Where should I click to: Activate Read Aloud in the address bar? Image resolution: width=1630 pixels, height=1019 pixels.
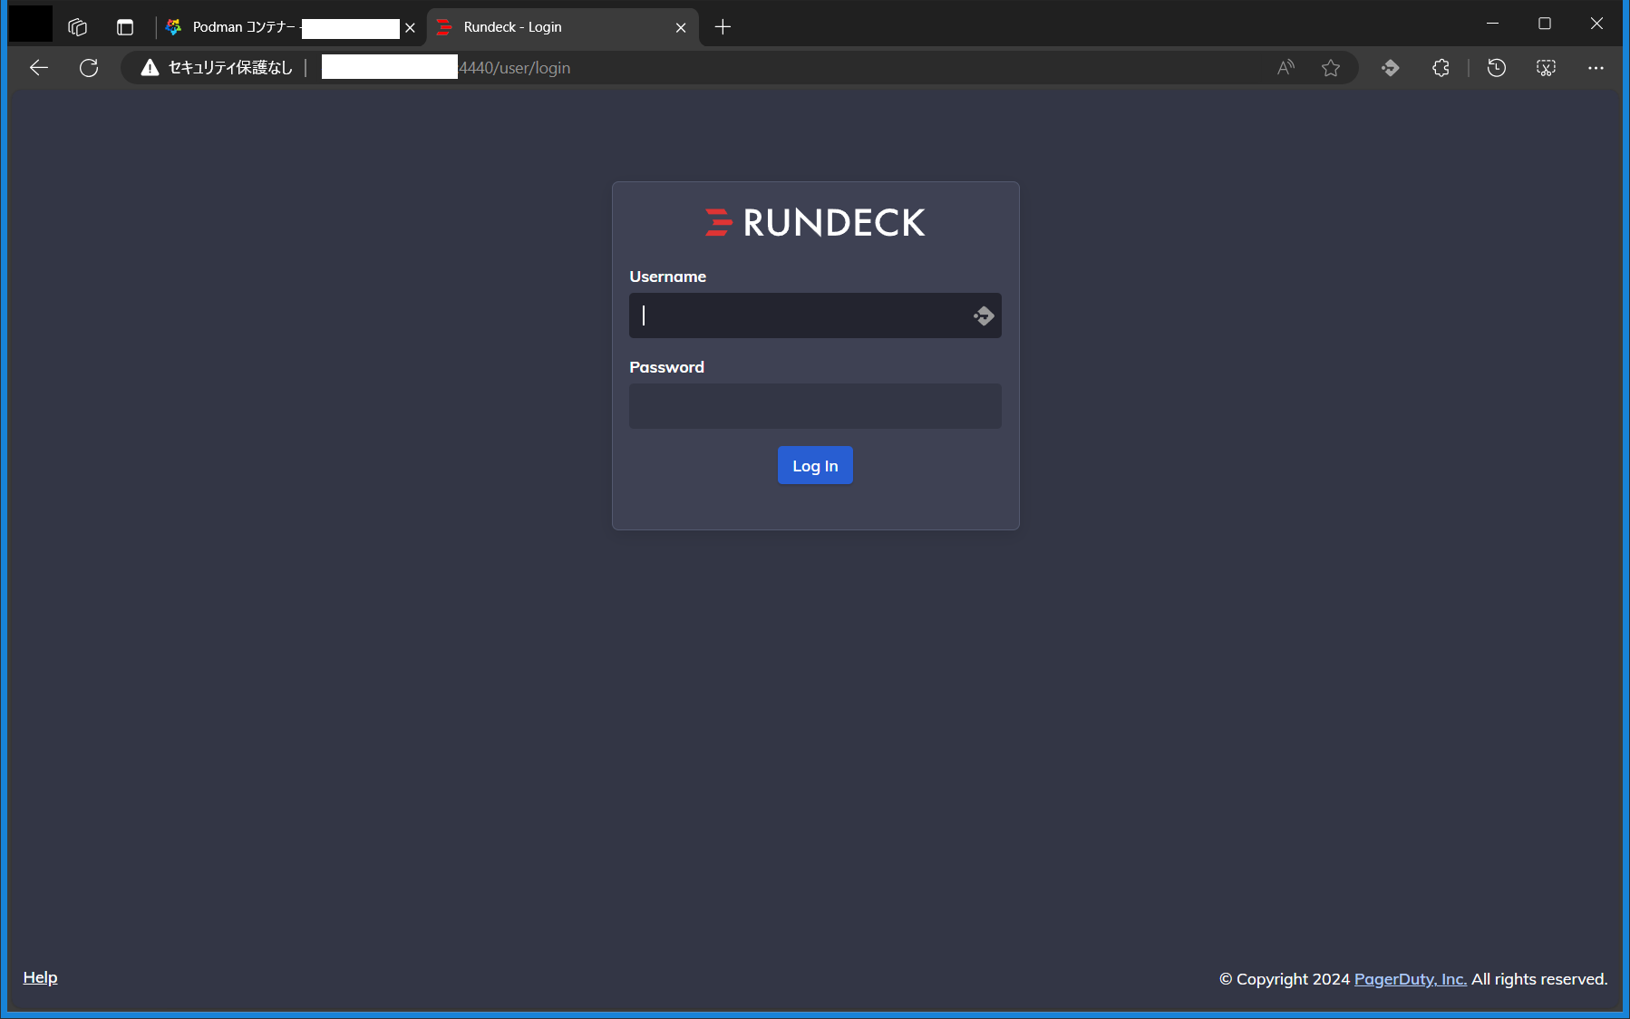(x=1286, y=67)
